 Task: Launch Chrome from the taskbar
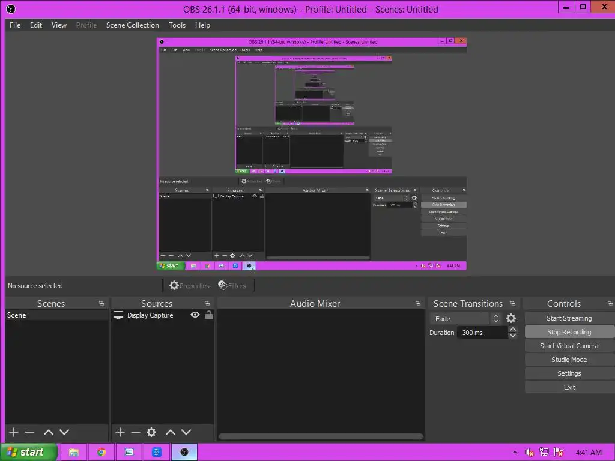click(x=101, y=453)
